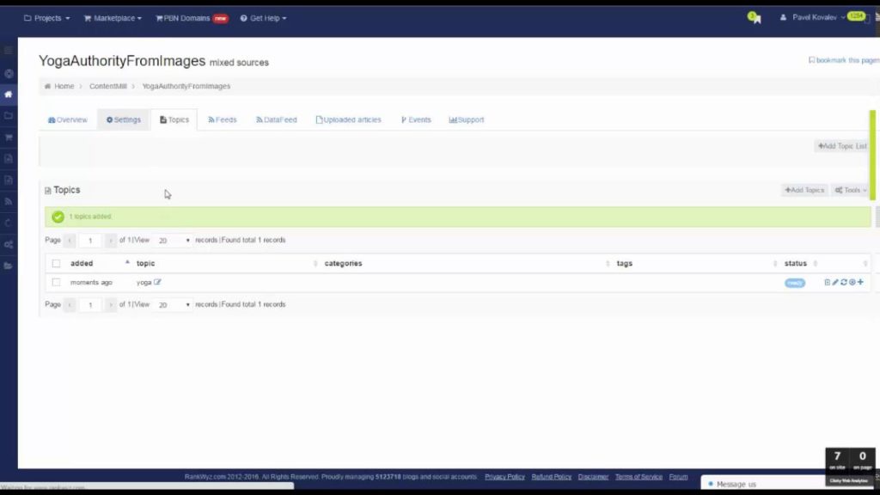Click the bookmark this page link
Viewport: 880px width, 495px height.
coord(844,60)
